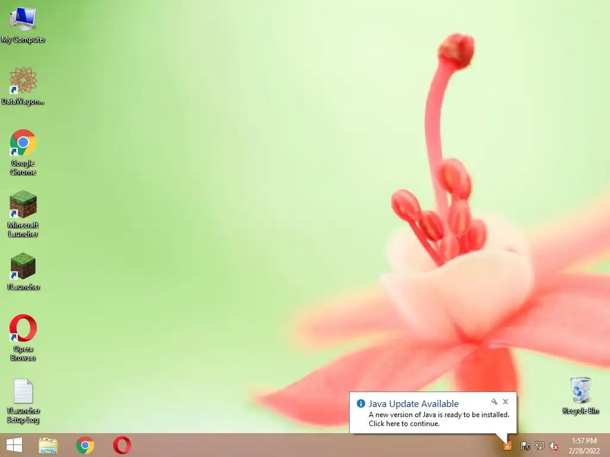Viewport: 610px width, 457px height.
Task: Open the My Computer desktop icon
Action: [23, 24]
